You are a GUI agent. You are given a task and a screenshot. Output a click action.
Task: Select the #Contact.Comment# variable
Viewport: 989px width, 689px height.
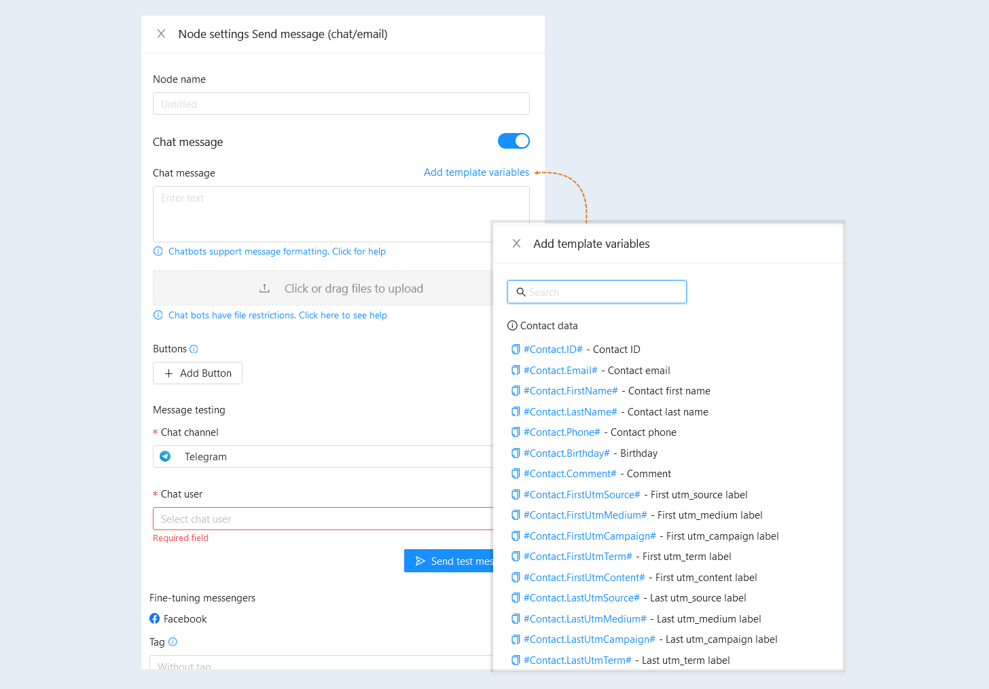(x=570, y=474)
